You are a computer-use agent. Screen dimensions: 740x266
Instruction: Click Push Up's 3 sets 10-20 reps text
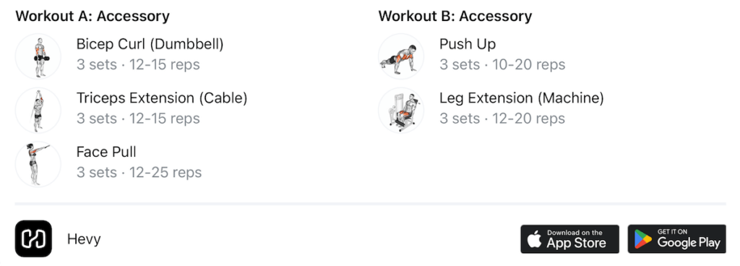tap(502, 64)
